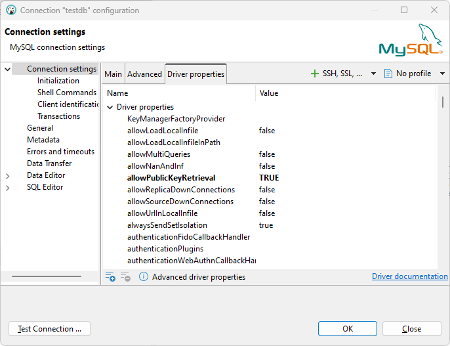The image size is (450, 346).
Task: Toggle the allowPublicKeyRetrieval TRUE value
Action: (x=269, y=178)
